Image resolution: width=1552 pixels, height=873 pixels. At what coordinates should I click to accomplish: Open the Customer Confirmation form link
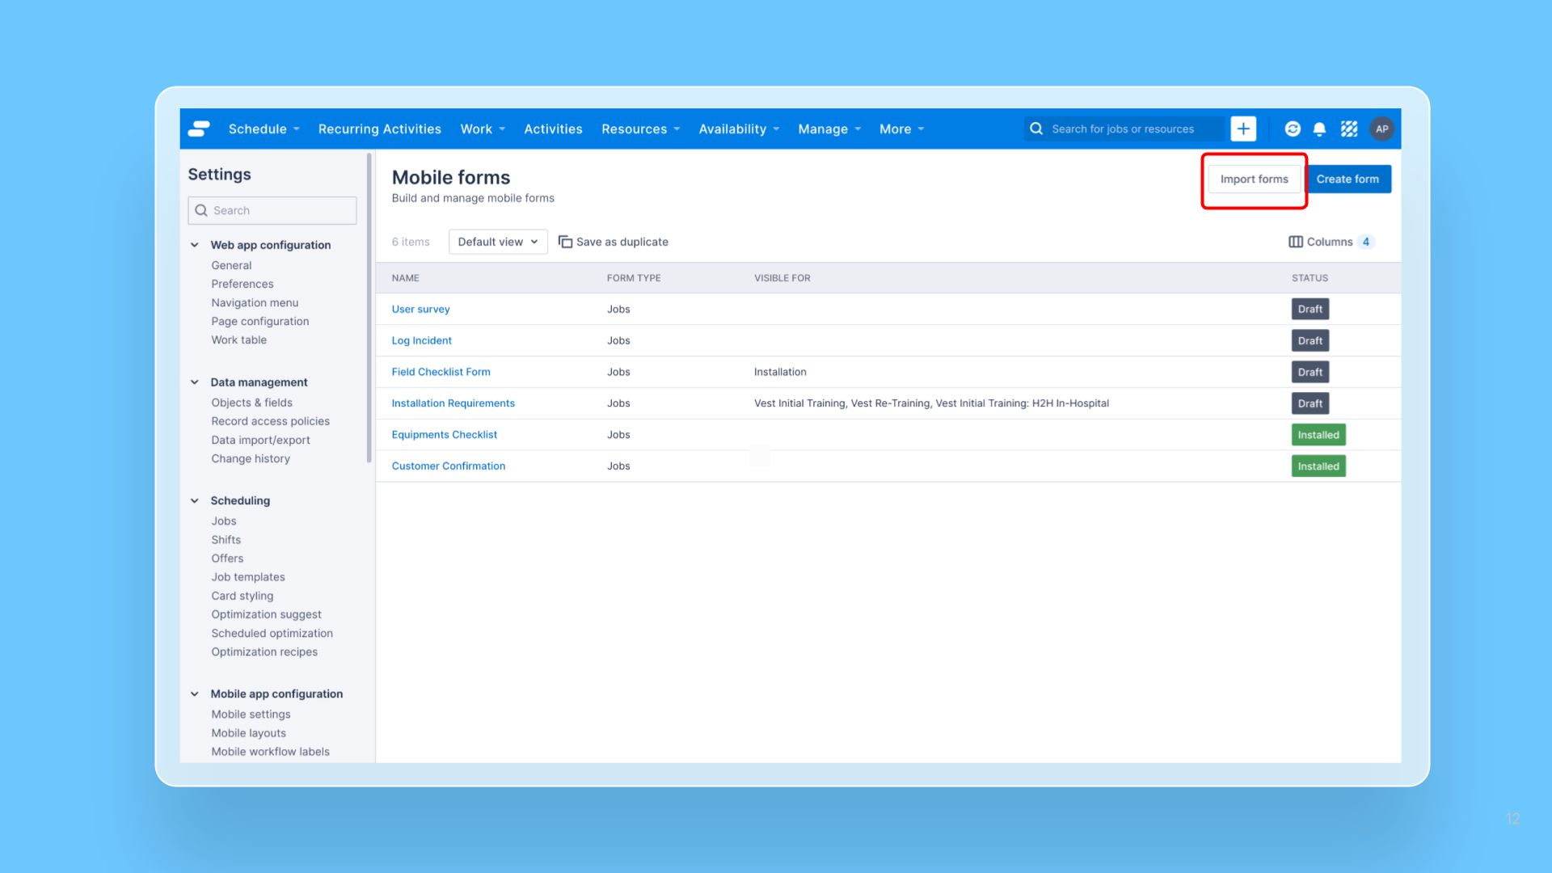[448, 466]
